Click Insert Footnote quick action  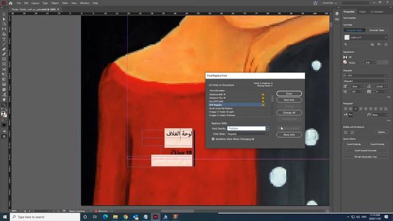point(354,144)
